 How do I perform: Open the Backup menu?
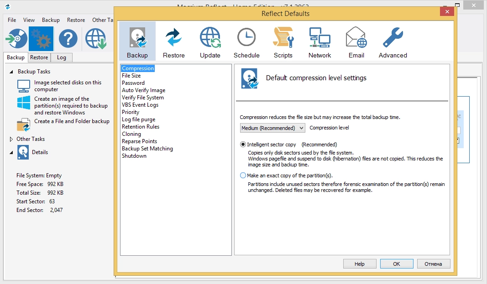[x=51, y=20]
